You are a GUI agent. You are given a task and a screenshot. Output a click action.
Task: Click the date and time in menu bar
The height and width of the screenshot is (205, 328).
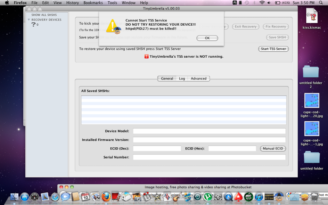pyautogui.click(x=304, y=3)
